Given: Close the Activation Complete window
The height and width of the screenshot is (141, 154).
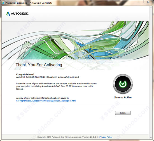Looking at the screenshot, I should click(x=148, y=2).
